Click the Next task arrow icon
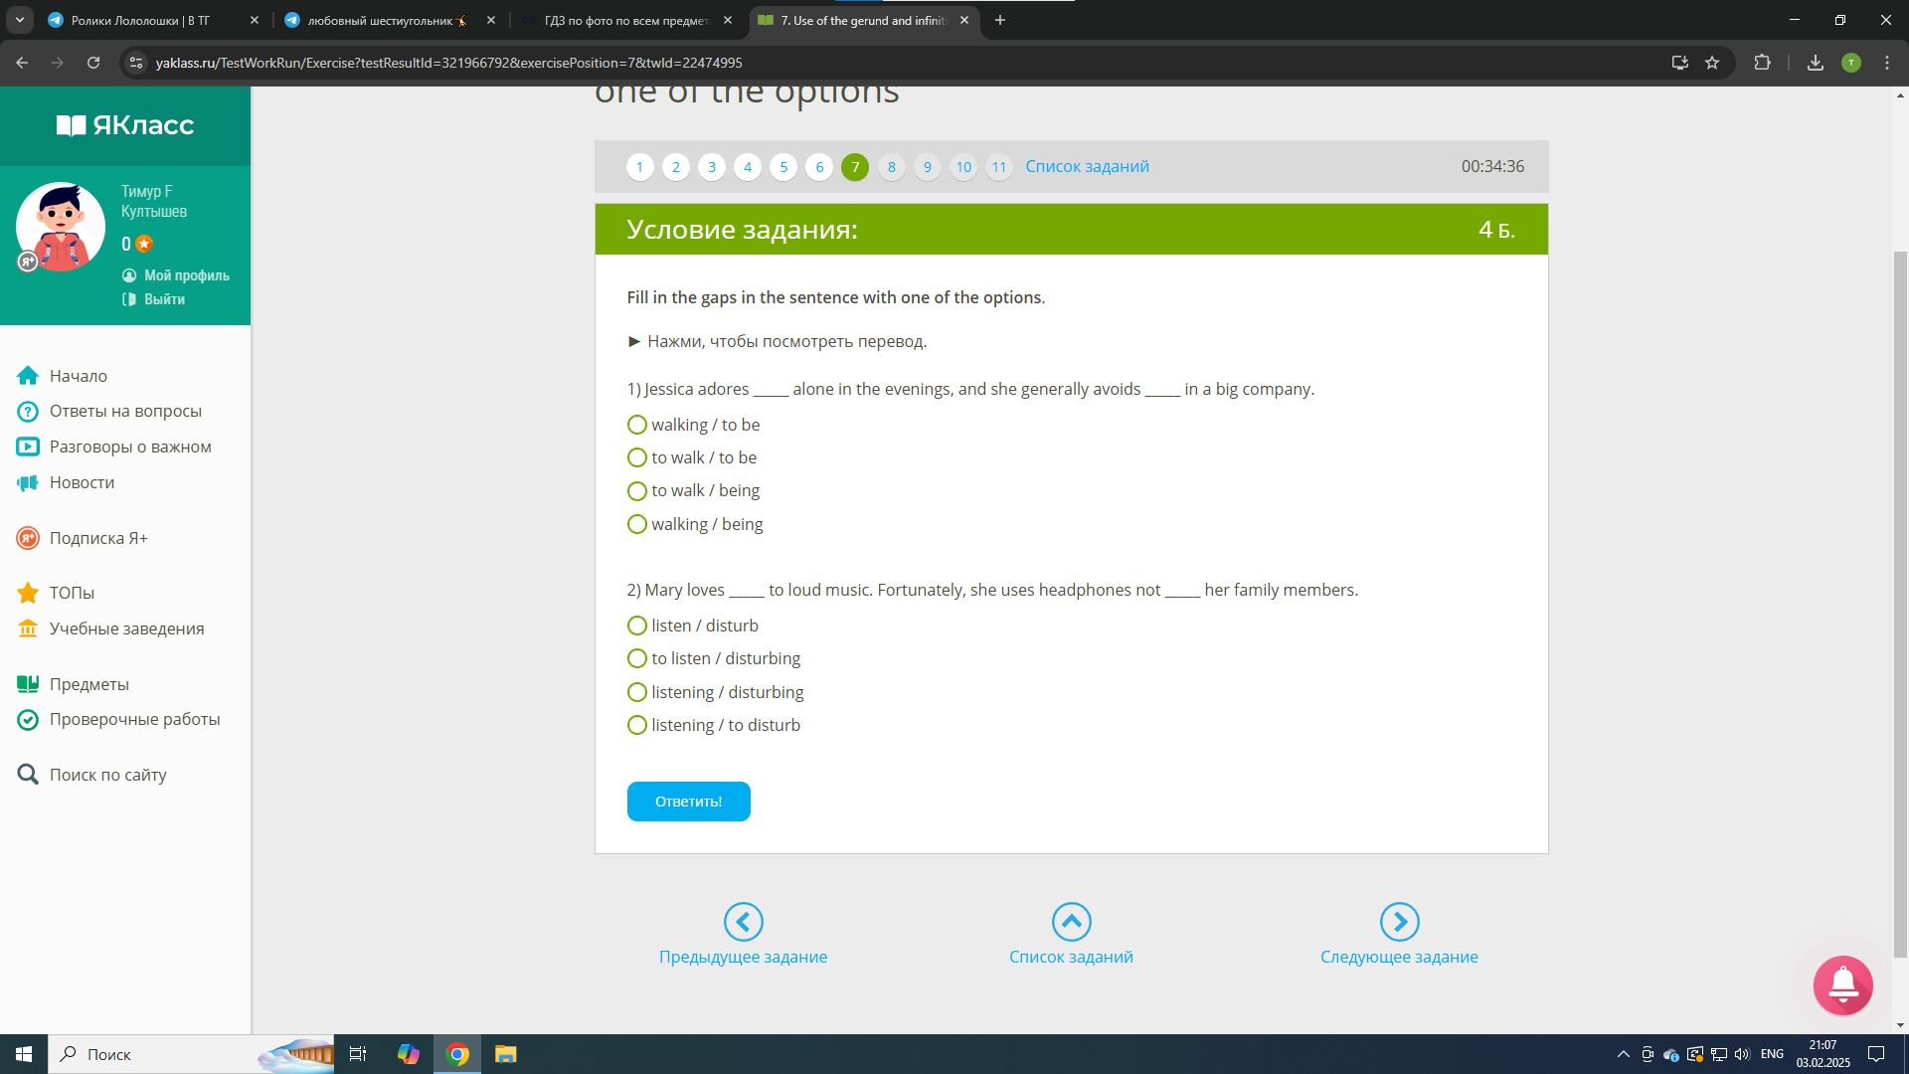The image size is (1909, 1074). pos(1399,922)
